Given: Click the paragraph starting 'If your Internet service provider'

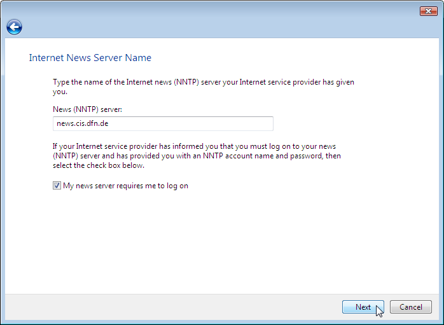Looking at the screenshot, I should [197, 156].
